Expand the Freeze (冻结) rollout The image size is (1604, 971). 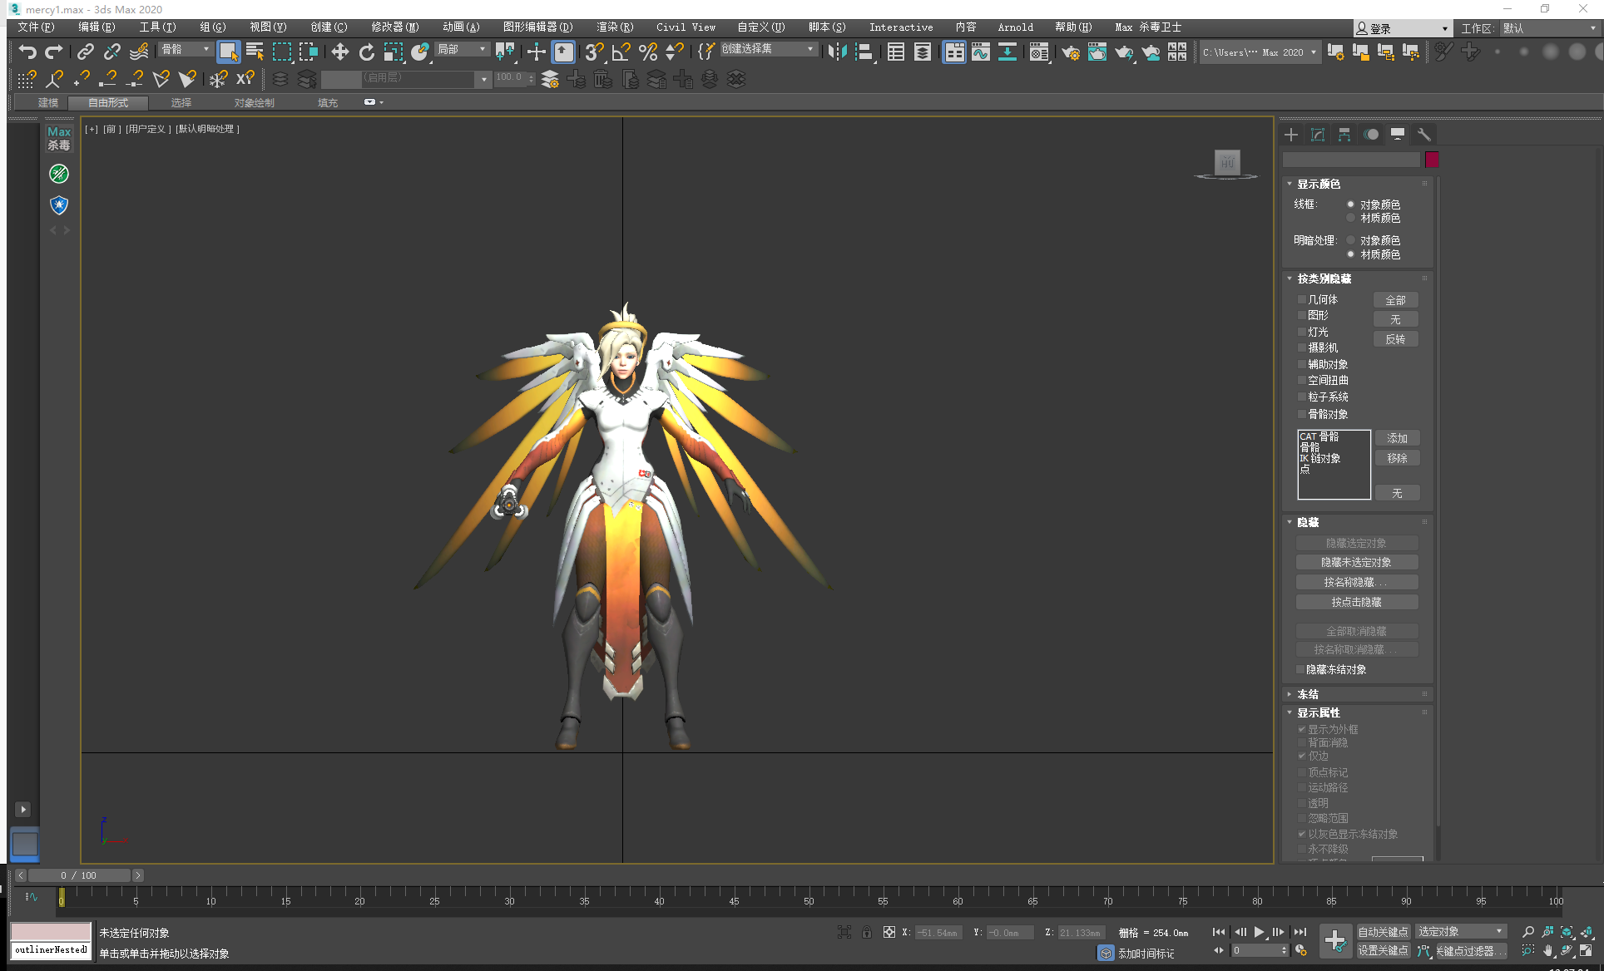coord(1307,694)
